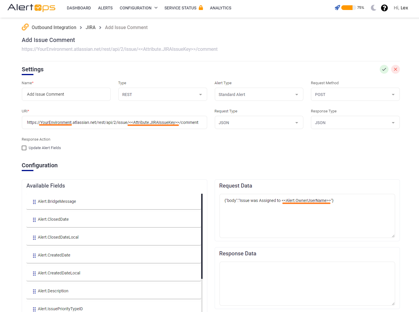
Task: Click the 75% setup progress bar
Action: pos(348,8)
